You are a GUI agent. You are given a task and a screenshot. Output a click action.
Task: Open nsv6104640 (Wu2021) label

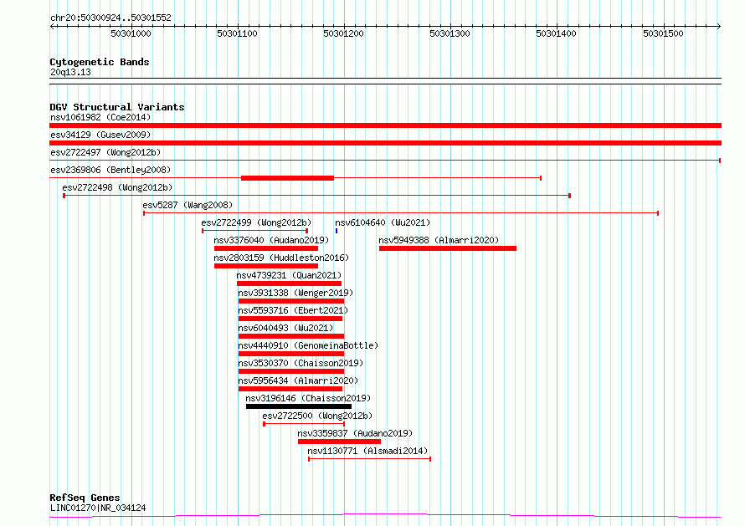click(x=383, y=222)
